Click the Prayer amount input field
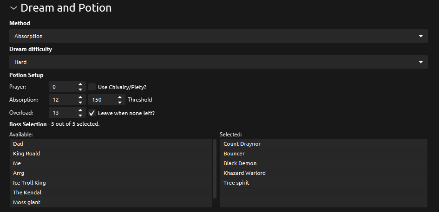 [62, 87]
